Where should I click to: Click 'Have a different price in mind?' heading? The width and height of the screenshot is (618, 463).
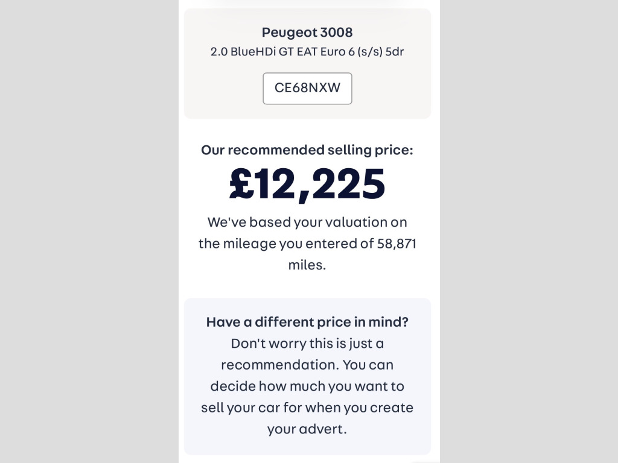click(307, 322)
